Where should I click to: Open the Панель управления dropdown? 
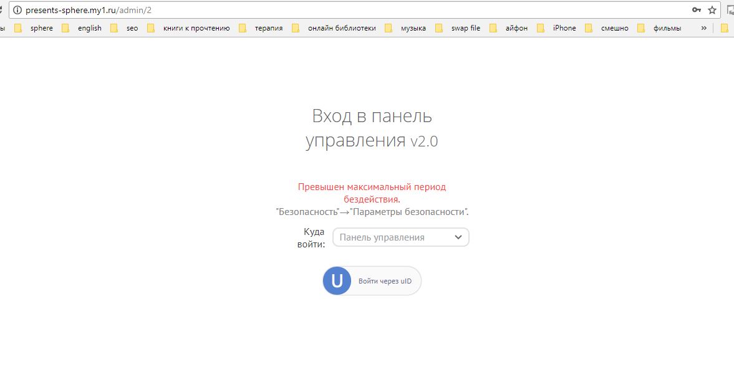click(x=401, y=237)
